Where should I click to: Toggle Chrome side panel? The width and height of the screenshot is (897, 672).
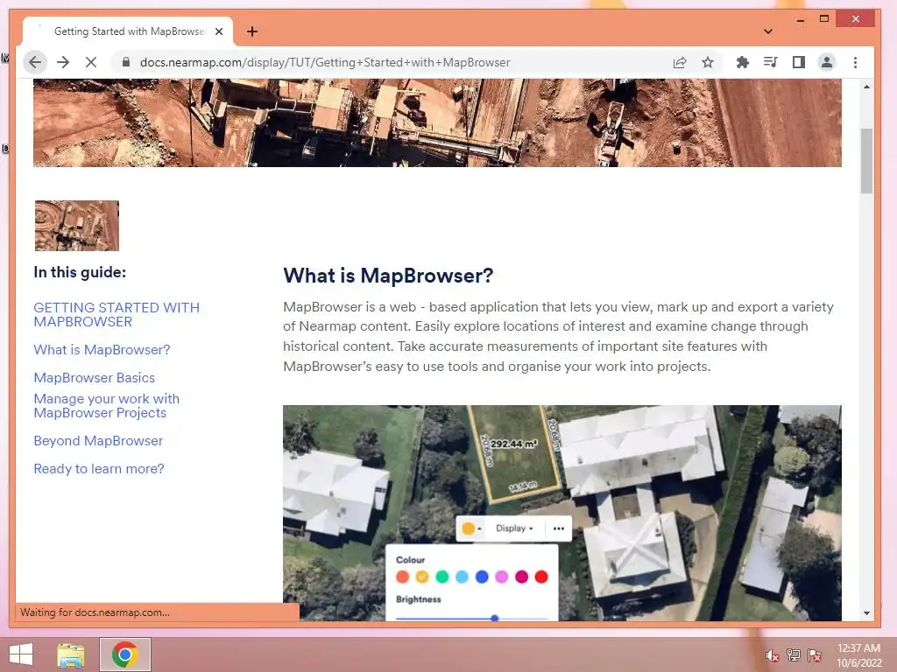[799, 62]
